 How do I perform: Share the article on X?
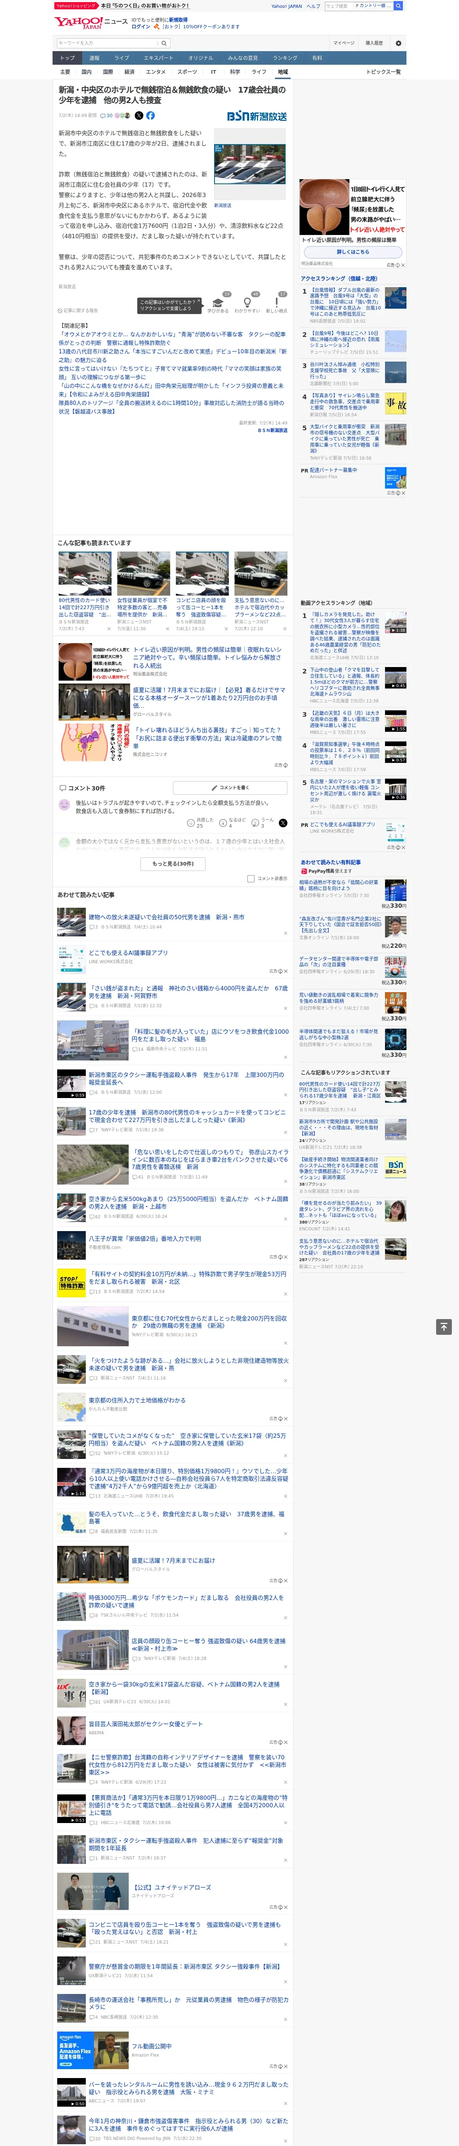click(x=139, y=116)
